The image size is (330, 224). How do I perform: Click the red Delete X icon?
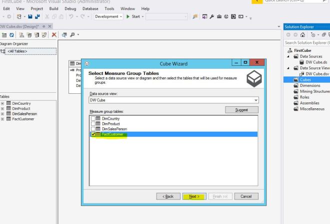coord(54,35)
